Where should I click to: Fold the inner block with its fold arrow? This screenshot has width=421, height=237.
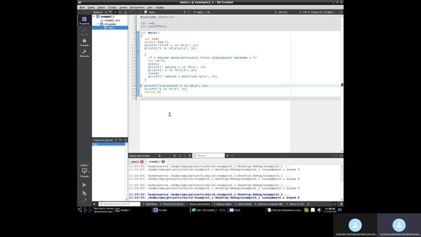pyautogui.click(x=138, y=51)
